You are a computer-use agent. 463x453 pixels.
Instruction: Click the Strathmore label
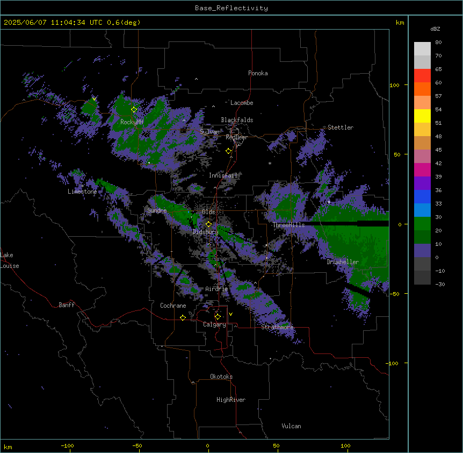pos(277,327)
